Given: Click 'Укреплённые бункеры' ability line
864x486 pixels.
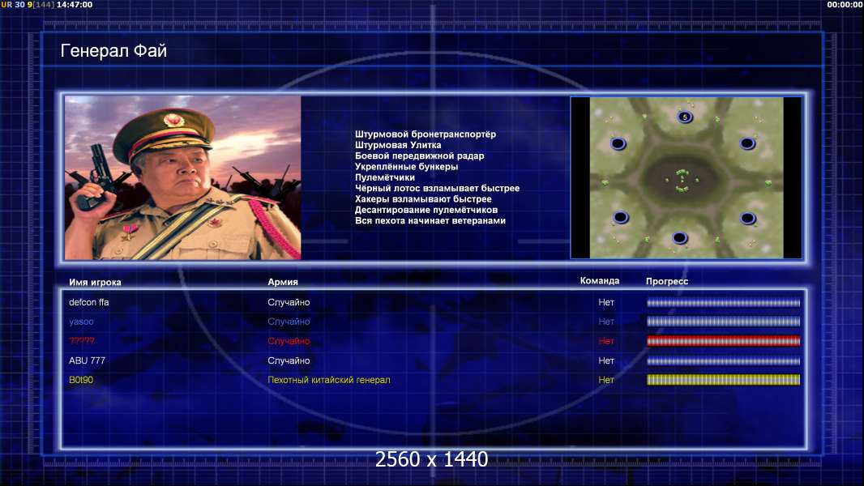Looking at the screenshot, I should pos(406,167).
